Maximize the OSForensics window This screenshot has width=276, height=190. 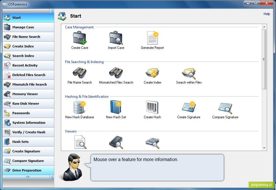click(x=256, y=3)
